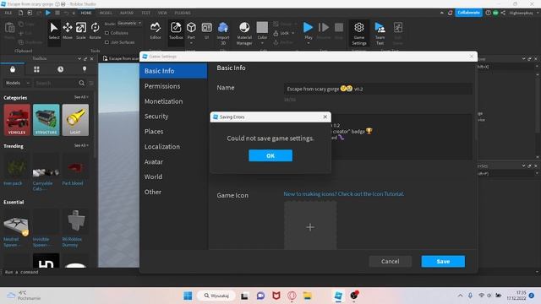Start the Play test button
This screenshot has width=541, height=304.
[x=308, y=28]
